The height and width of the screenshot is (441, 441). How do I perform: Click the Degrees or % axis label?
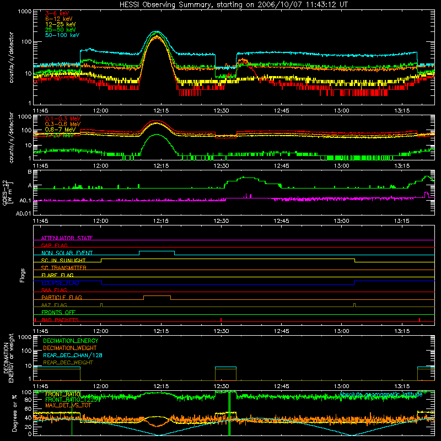click(x=15, y=413)
